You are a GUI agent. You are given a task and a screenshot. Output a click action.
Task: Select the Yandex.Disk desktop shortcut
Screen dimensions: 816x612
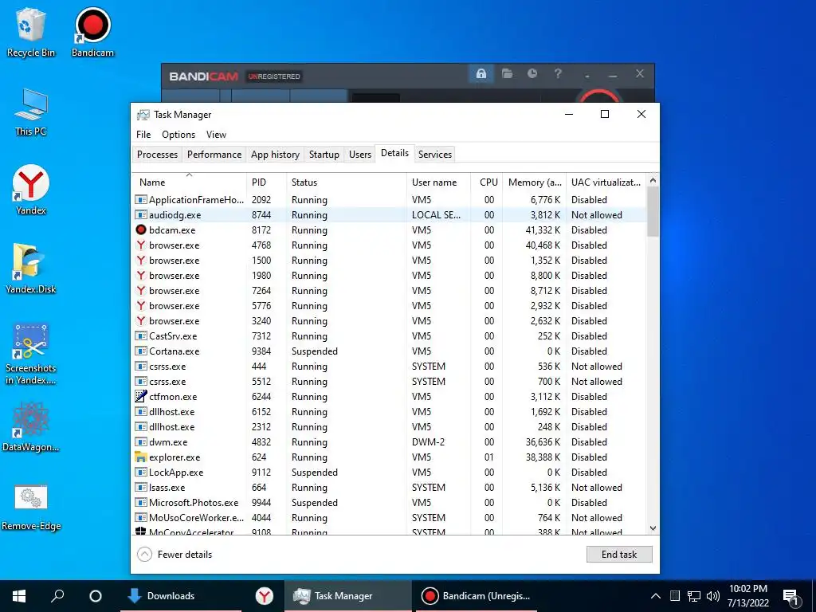(31, 269)
